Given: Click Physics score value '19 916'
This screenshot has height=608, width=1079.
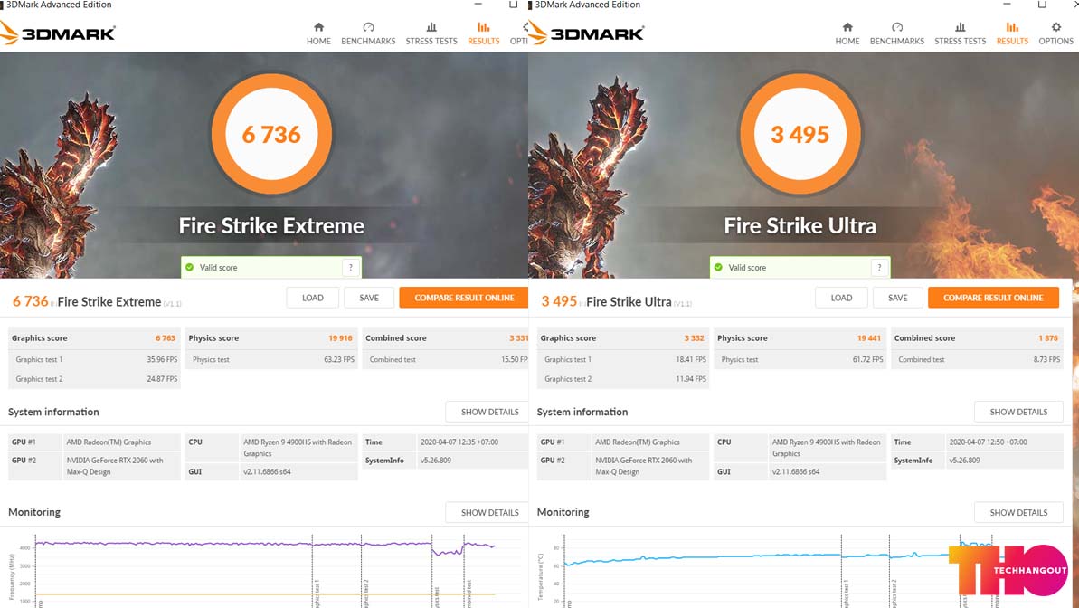Looking at the screenshot, I should (340, 338).
